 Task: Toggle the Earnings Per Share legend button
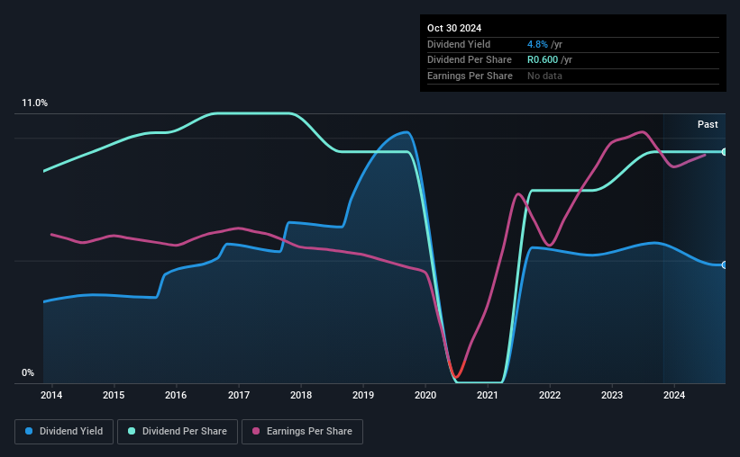tap(302, 432)
